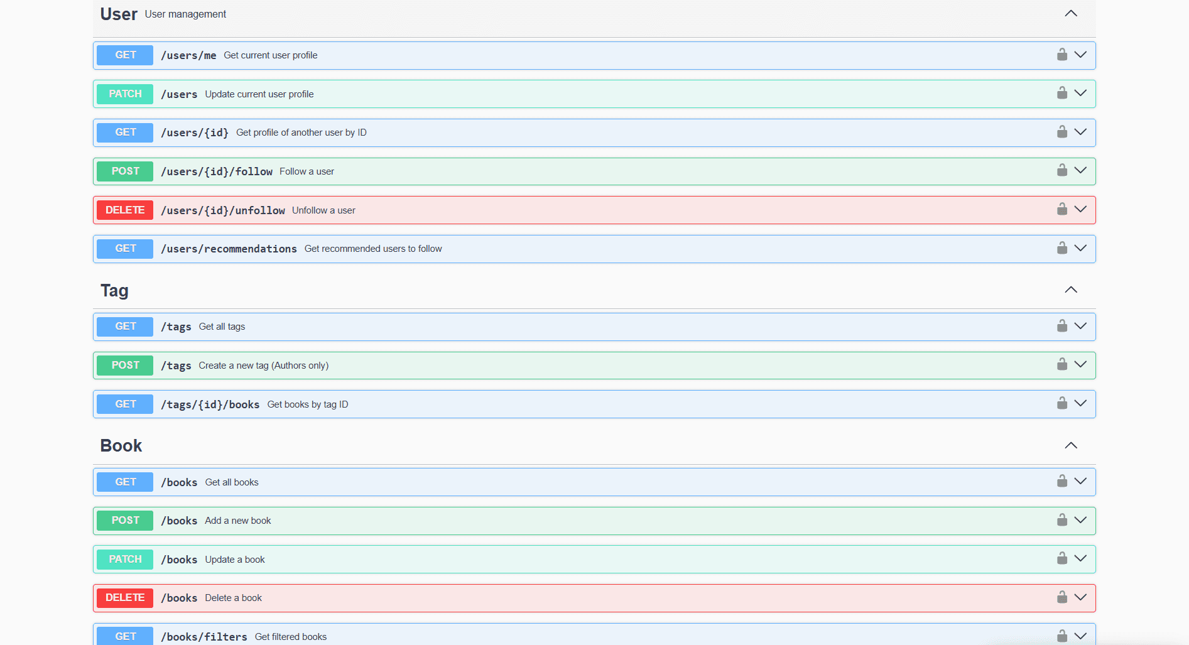Open the /books/filters endpoint path
The image size is (1189, 645).
[x=204, y=636]
